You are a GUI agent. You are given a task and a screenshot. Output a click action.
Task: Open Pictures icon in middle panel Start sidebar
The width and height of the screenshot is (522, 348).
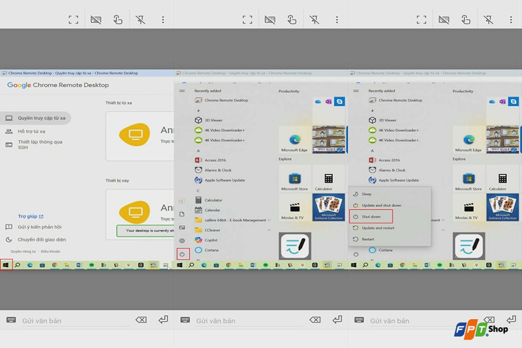click(182, 227)
